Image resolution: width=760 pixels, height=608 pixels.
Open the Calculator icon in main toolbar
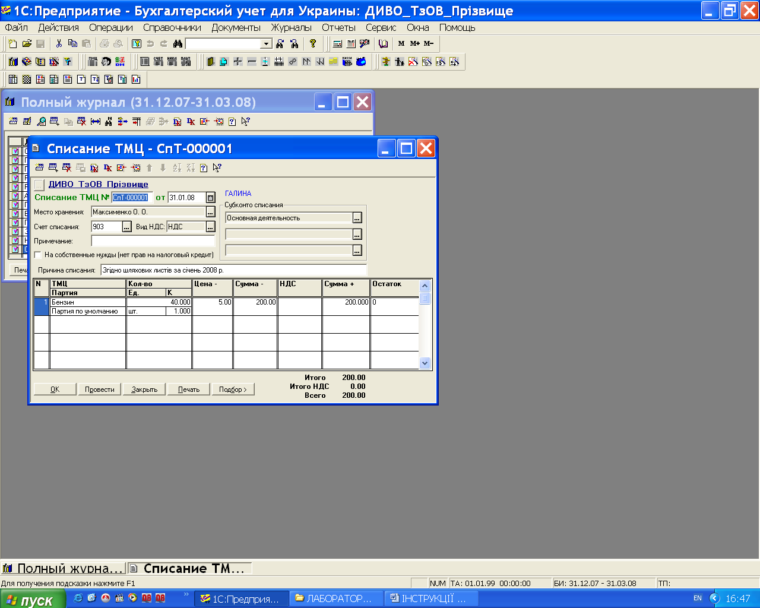(338, 43)
